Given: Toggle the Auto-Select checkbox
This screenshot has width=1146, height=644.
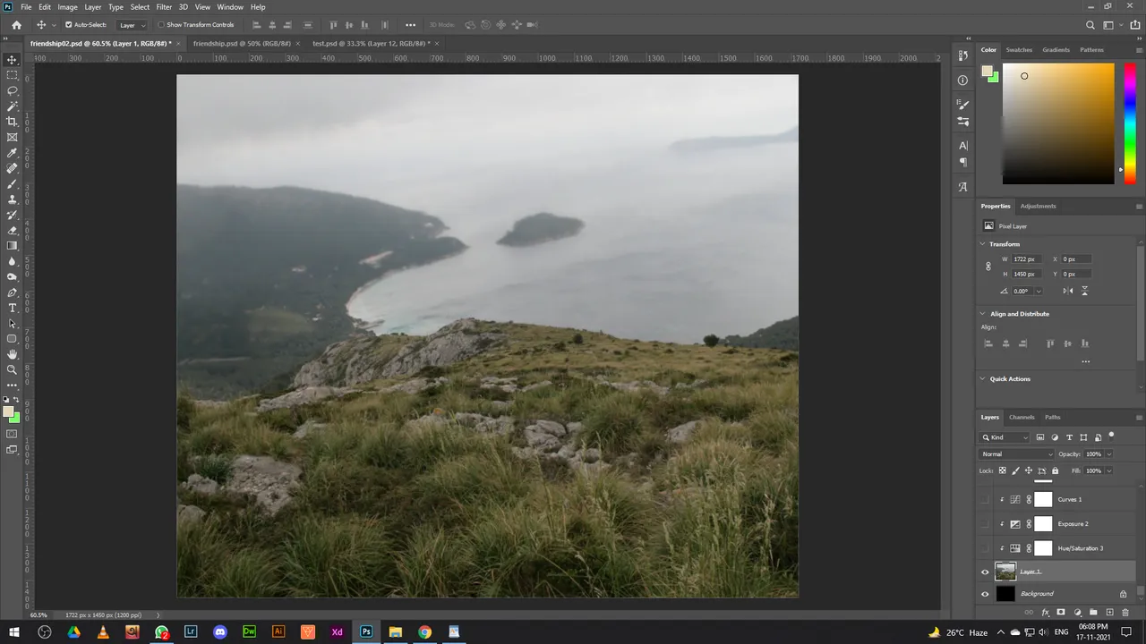Looking at the screenshot, I should [x=68, y=25].
